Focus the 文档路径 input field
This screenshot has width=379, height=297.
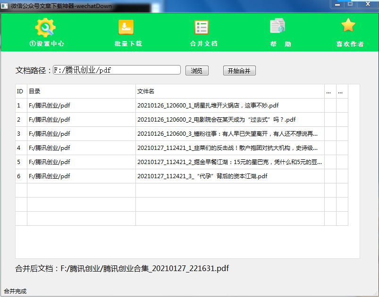(117, 70)
